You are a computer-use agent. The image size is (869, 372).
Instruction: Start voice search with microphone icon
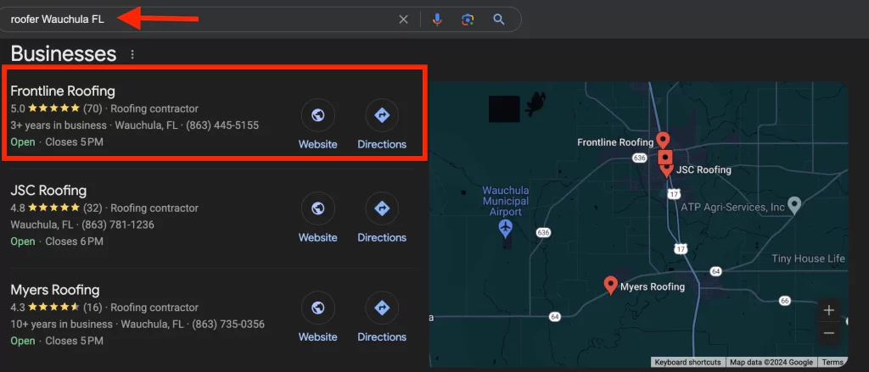point(437,19)
